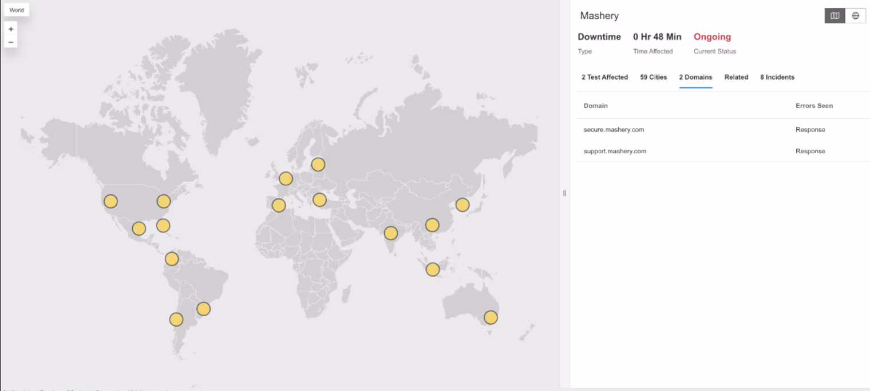Click the United Kingdom area map marker
The width and height of the screenshot is (870, 391).
point(286,178)
